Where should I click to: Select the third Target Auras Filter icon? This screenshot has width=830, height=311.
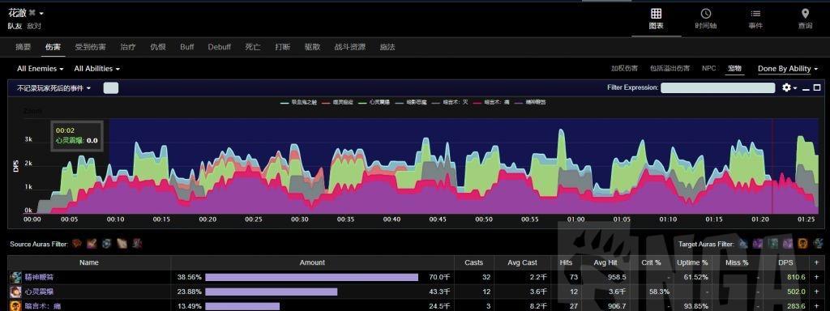point(773,244)
